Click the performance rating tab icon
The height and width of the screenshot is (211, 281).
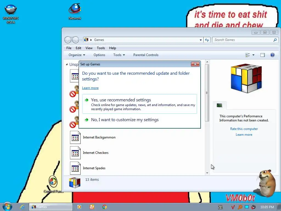(219, 105)
